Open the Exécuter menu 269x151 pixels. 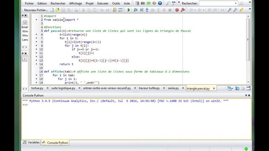click(103, 3)
